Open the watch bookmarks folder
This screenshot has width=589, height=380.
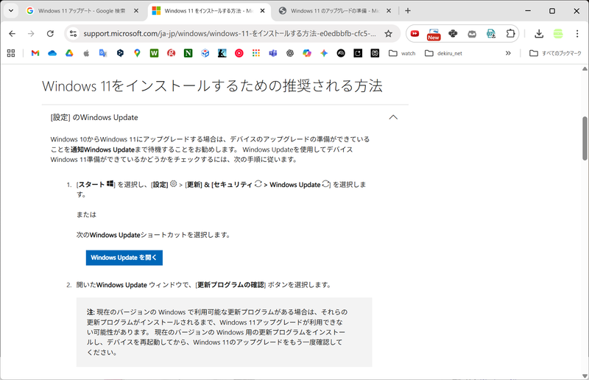click(x=402, y=53)
